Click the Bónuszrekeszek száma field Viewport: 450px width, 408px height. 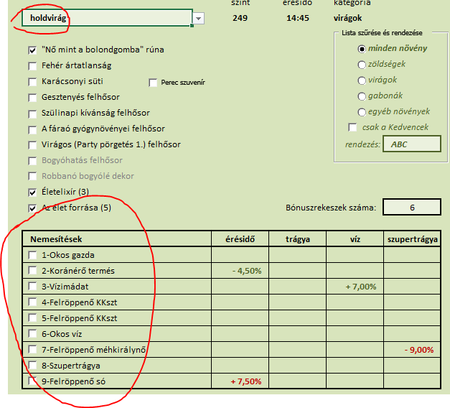412,208
